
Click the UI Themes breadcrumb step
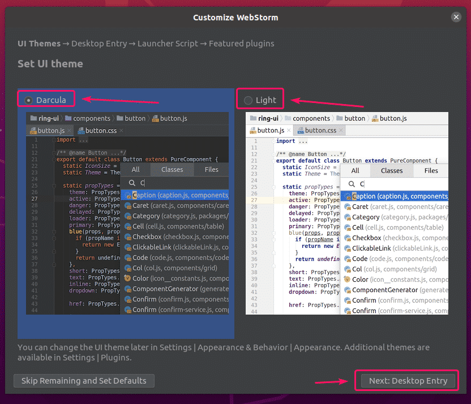coord(39,44)
